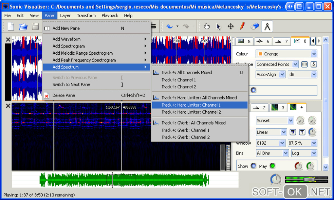The height and width of the screenshot is (200, 334).
Task: Click the Open file folder icon
Action: pos(23,27)
